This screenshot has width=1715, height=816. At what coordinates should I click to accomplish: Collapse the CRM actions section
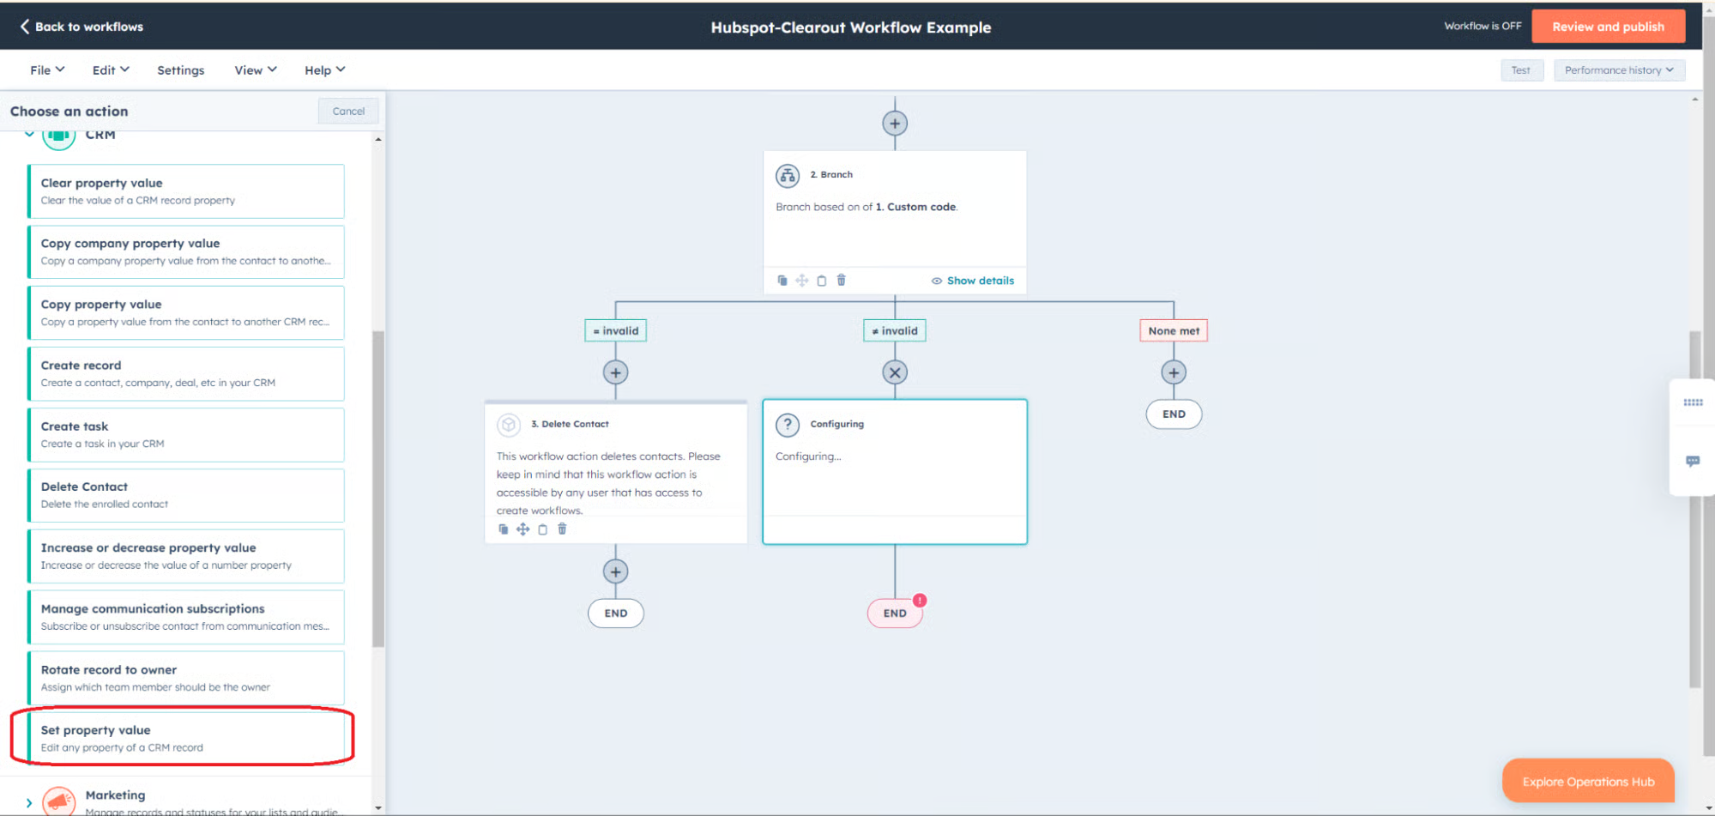click(29, 134)
